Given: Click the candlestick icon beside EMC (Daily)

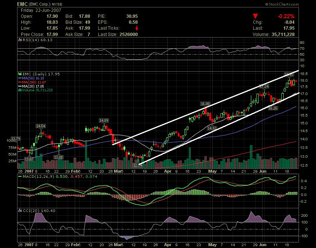Looking at the screenshot, I should 20,74.
